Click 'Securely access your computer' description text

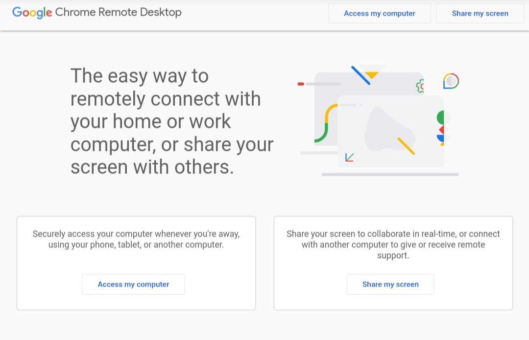click(136, 239)
